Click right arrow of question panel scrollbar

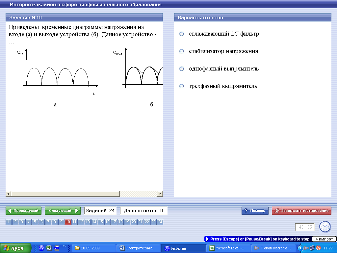160,194
